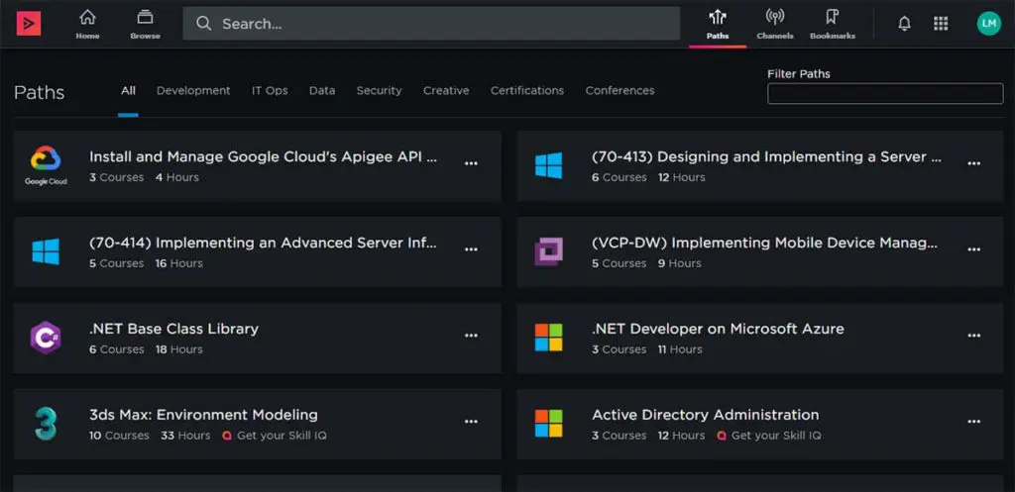Click '11 Hours' under .NET Developer on Azure
Screen dimensions: 1015x492
[680, 349]
